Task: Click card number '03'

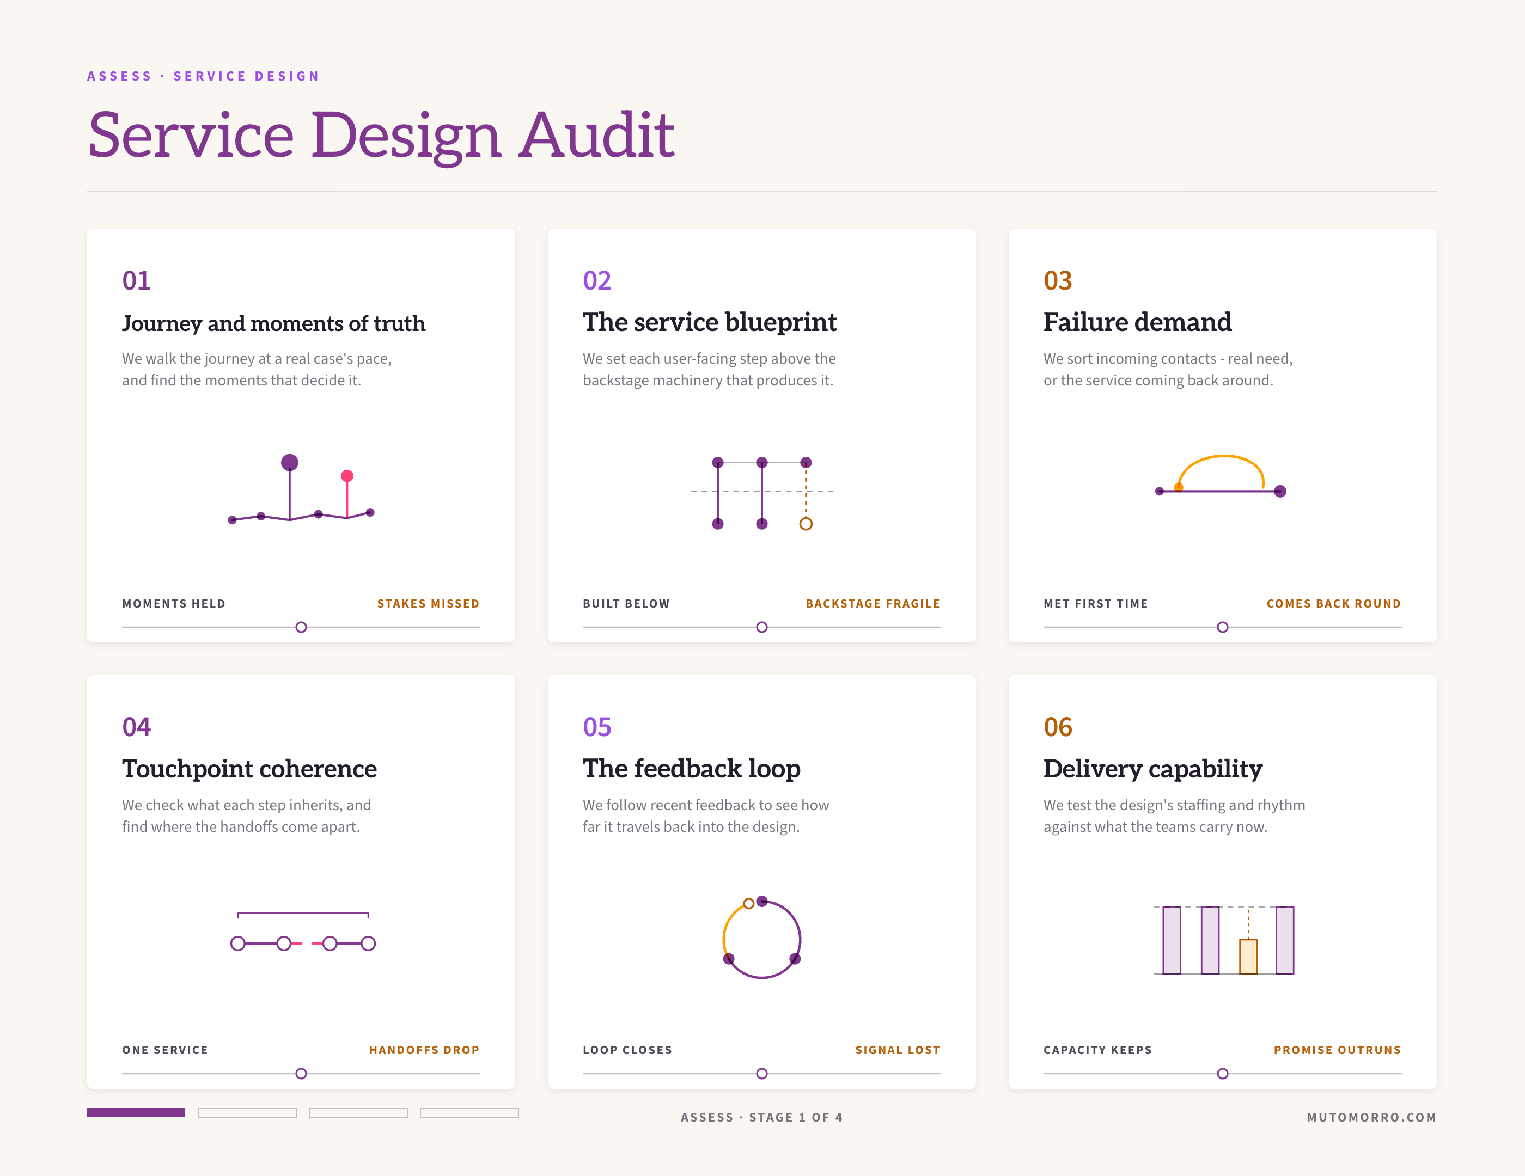Action: (x=1058, y=280)
